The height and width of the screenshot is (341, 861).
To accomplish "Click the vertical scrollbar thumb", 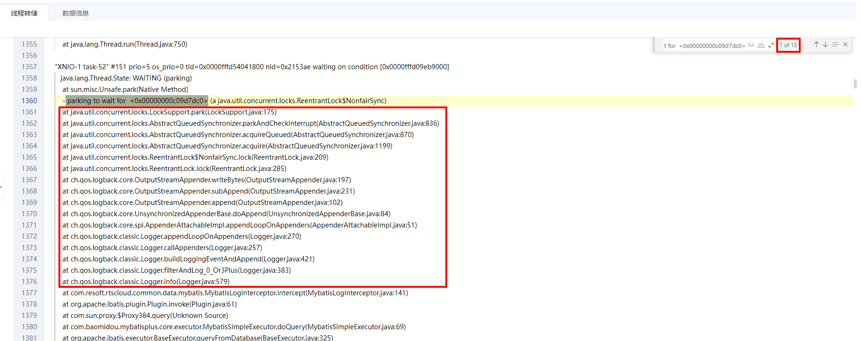I will (855, 83).
